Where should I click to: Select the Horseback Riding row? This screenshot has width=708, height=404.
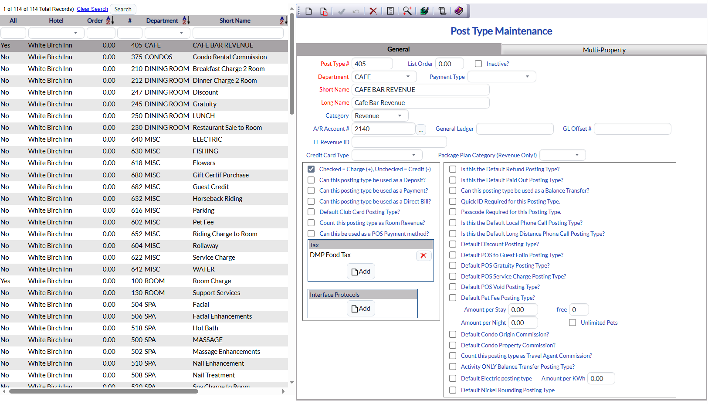coord(144,199)
